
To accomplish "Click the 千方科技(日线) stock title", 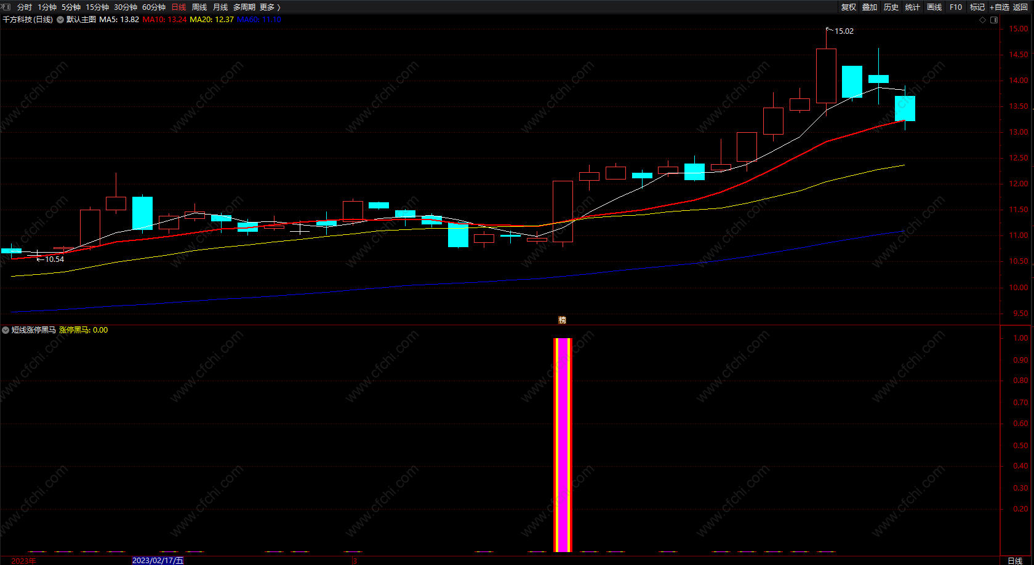I will pos(28,20).
